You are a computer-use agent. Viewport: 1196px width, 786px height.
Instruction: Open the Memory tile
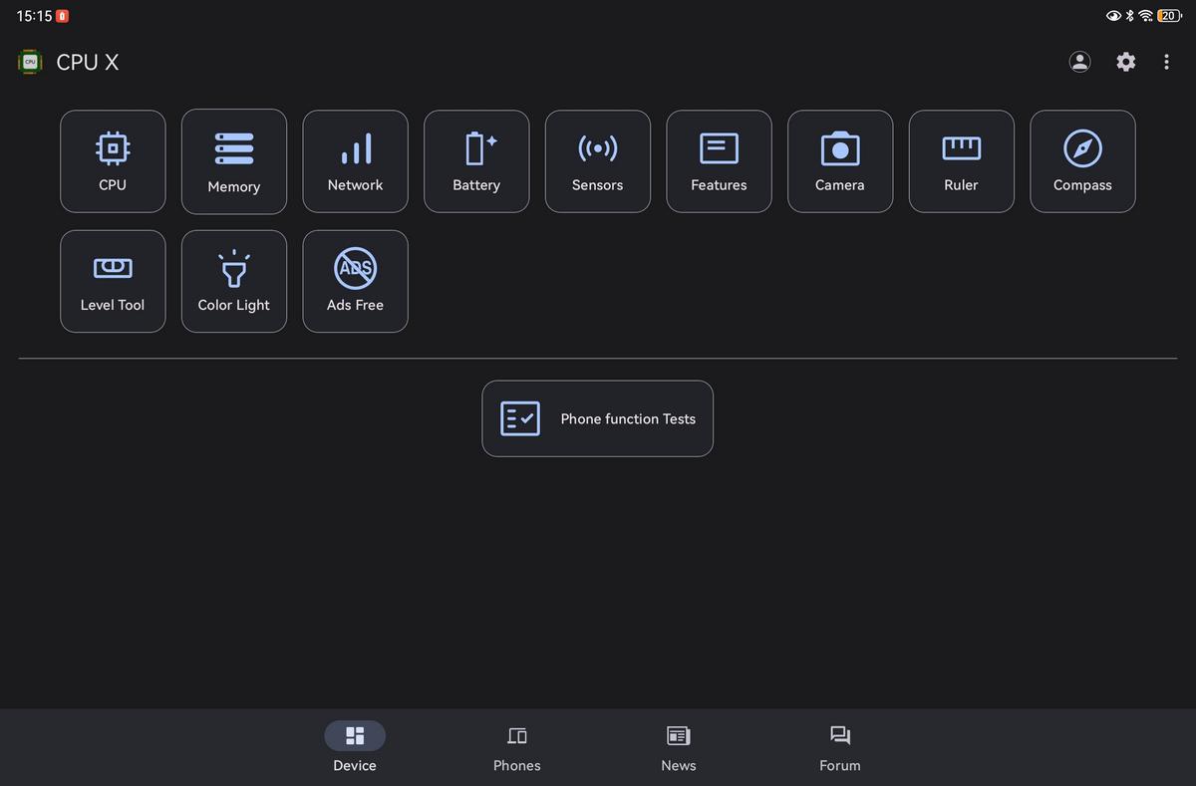pos(234,161)
